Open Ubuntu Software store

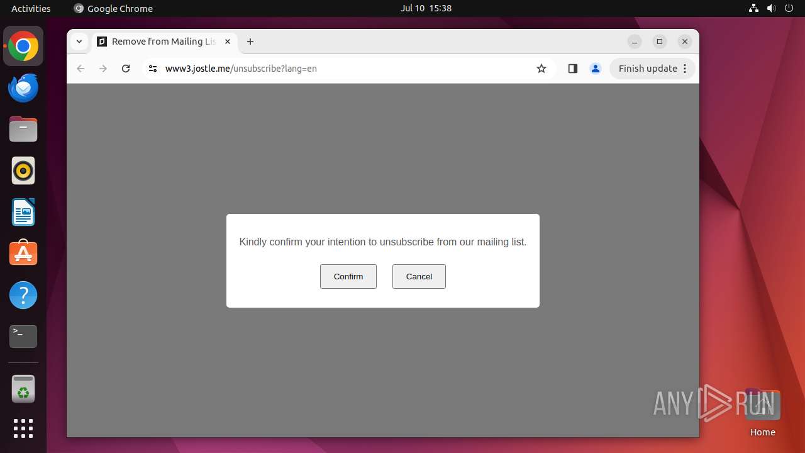pyautogui.click(x=23, y=254)
